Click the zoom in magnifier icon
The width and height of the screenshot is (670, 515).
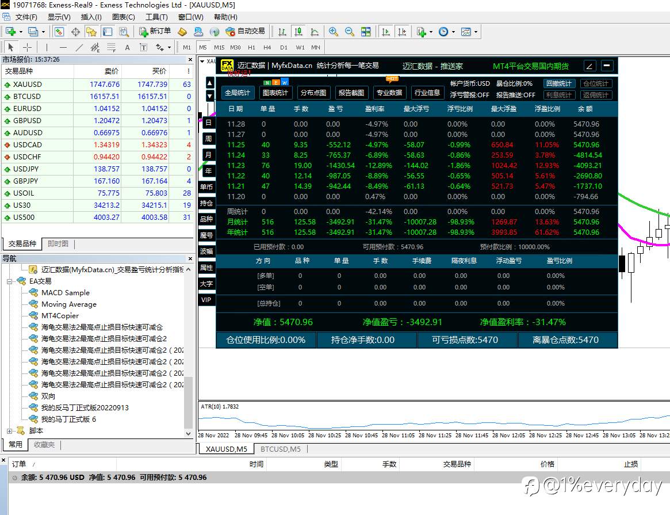point(334,32)
